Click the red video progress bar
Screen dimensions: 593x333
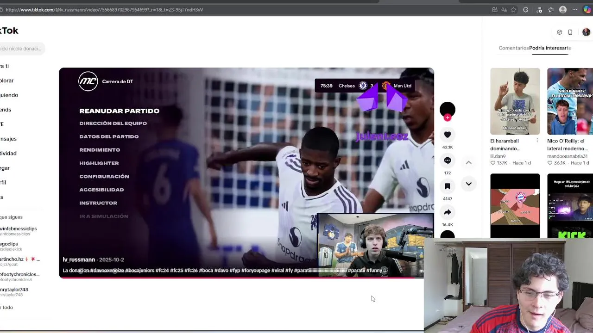[241, 277]
